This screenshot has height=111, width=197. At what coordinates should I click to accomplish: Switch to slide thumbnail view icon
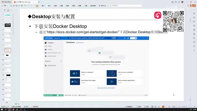[x=8, y=10]
